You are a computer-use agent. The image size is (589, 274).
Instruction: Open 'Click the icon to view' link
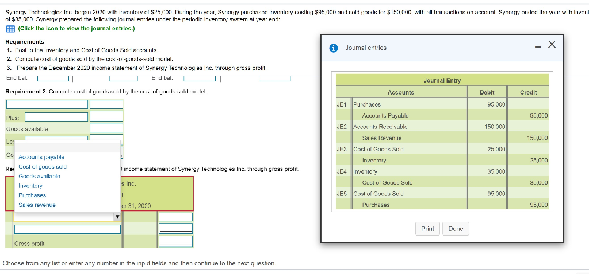tap(77, 29)
